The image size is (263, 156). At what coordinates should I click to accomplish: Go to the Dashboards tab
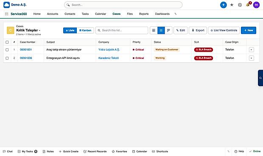click(x=162, y=14)
